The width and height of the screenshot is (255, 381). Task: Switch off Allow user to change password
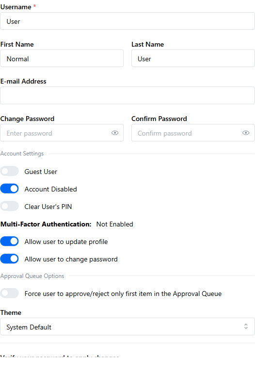[x=10, y=259]
